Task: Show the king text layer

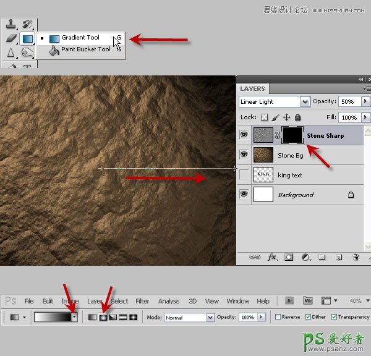Action: (244, 175)
